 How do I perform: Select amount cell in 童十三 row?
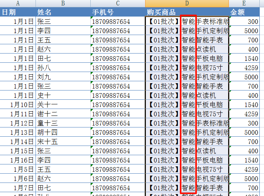point(244,123)
